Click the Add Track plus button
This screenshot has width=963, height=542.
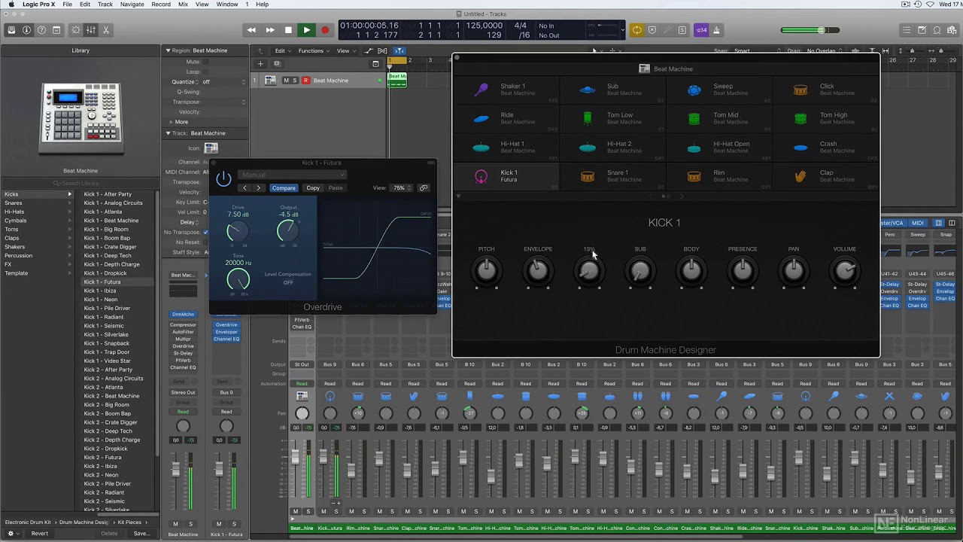tap(260, 64)
